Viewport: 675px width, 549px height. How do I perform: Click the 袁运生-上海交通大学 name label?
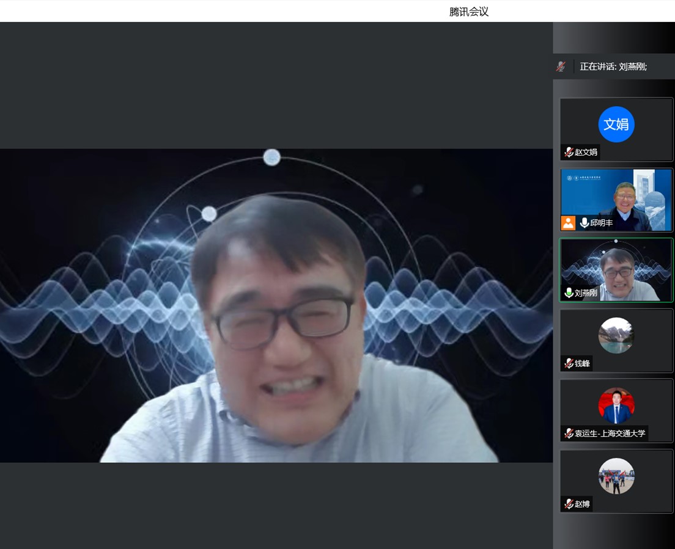610,434
